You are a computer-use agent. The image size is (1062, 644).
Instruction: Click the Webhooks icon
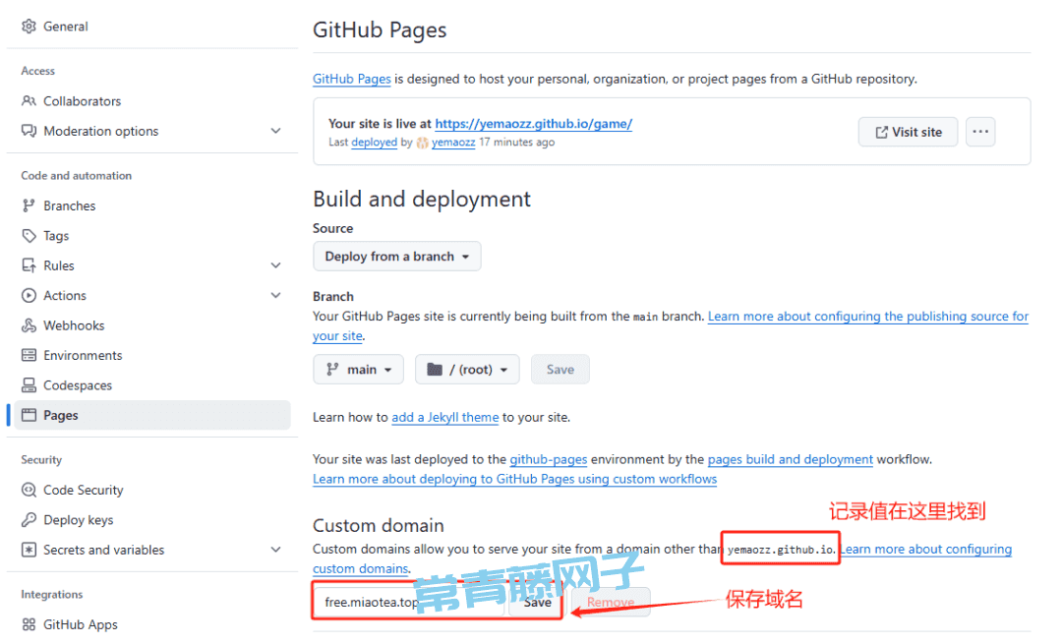tap(29, 325)
